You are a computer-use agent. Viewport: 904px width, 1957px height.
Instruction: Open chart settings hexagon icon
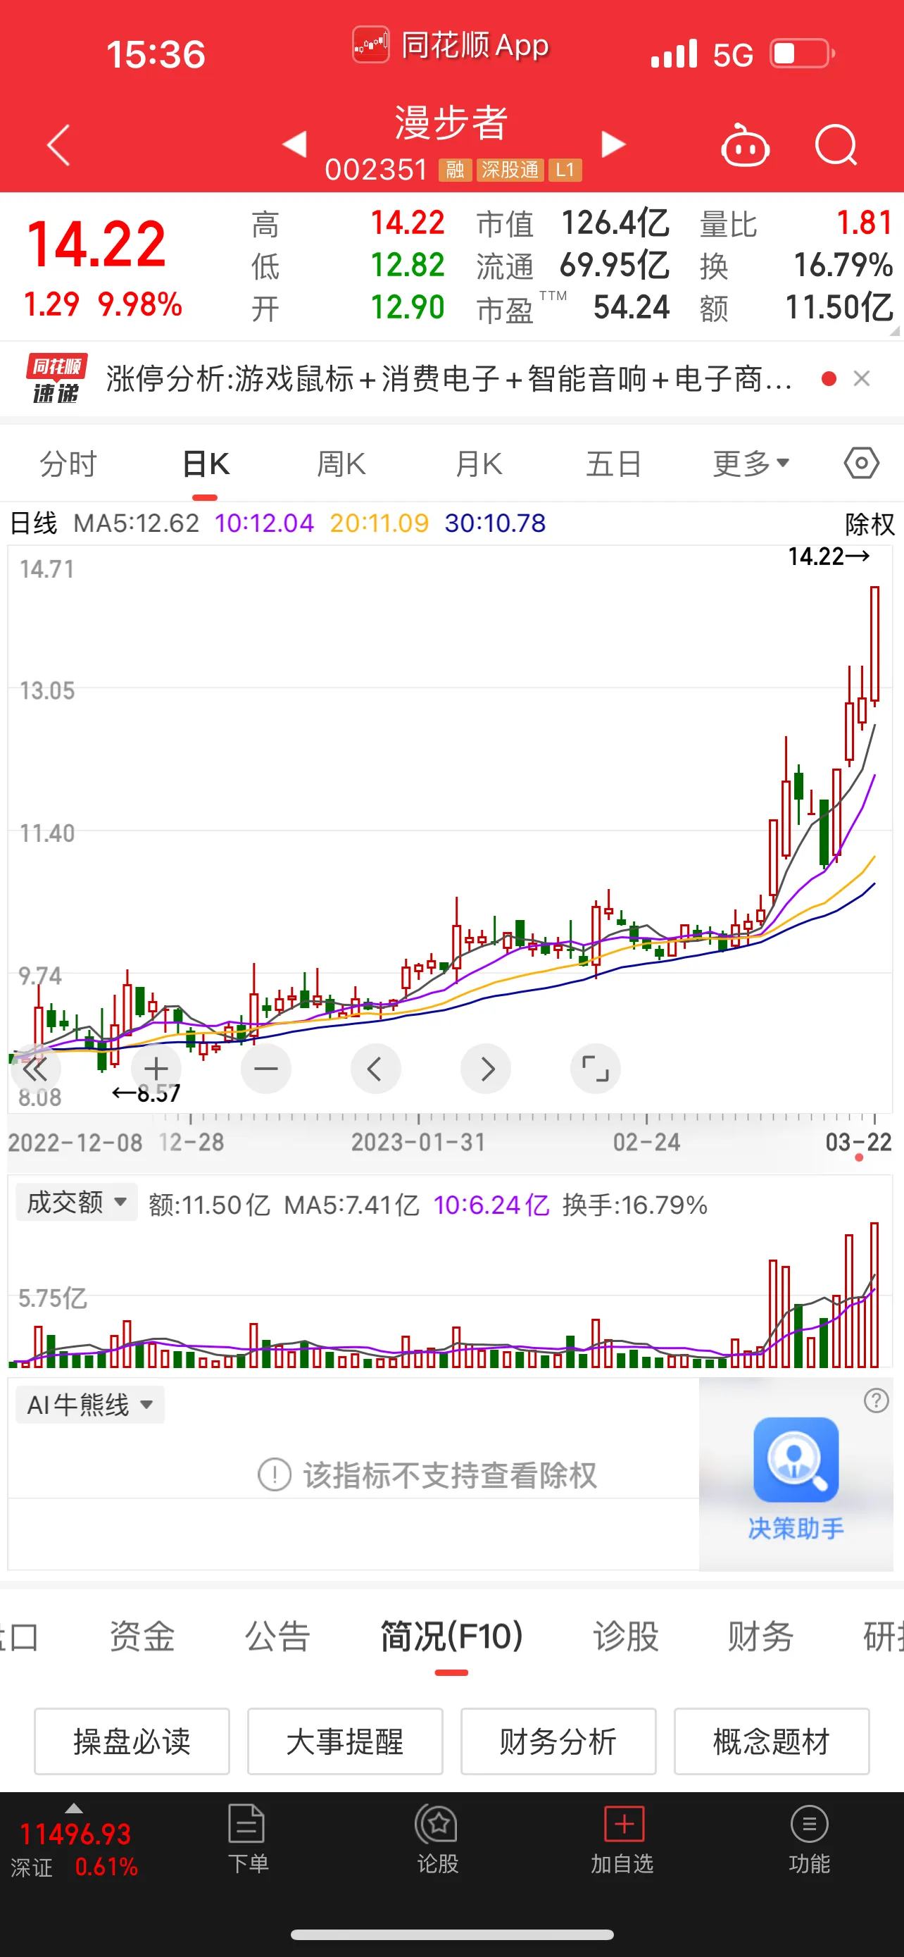(x=862, y=463)
